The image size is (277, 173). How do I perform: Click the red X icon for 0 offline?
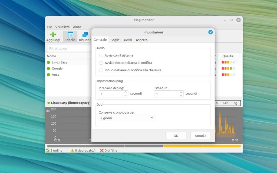pyautogui.click(x=102, y=150)
